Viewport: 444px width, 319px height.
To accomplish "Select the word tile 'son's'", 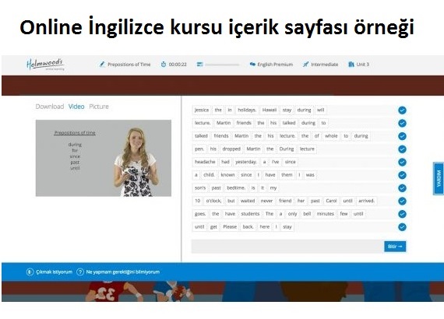I will tap(200, 188).
